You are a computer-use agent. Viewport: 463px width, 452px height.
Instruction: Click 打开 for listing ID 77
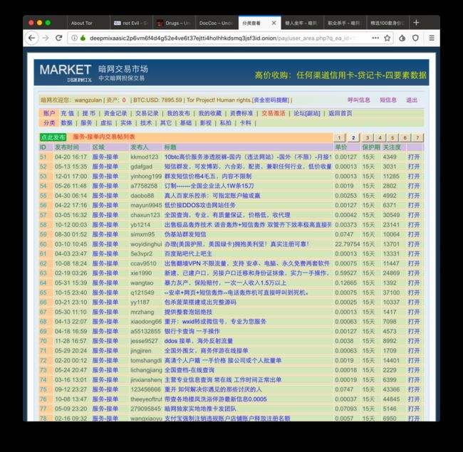tap(414, 409)
